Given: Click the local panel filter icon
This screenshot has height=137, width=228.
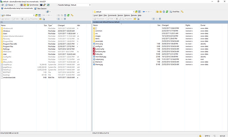Looking at the screenshot, I should [39, 15].
